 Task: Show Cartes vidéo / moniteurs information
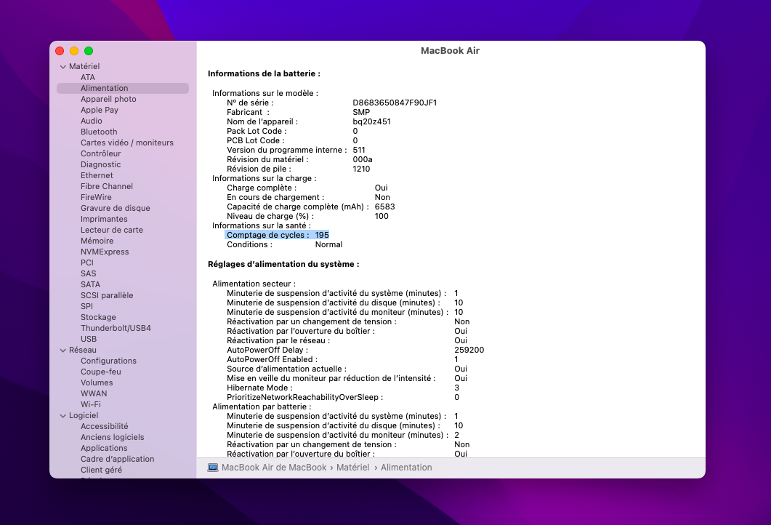(x=127, y=143)
